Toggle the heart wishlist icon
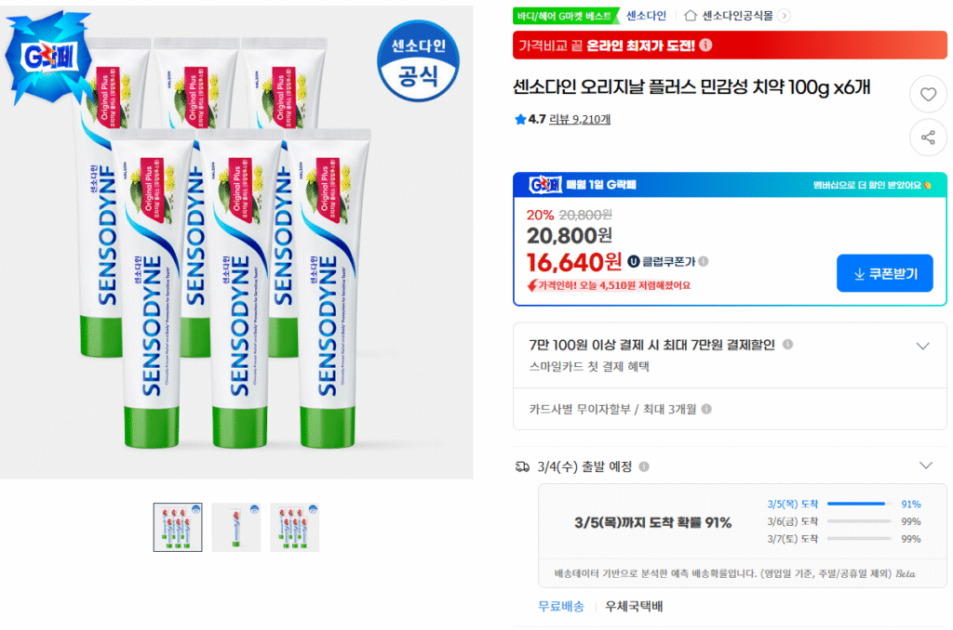Screen dimensions: 953x630 click(x=927, y=93)
